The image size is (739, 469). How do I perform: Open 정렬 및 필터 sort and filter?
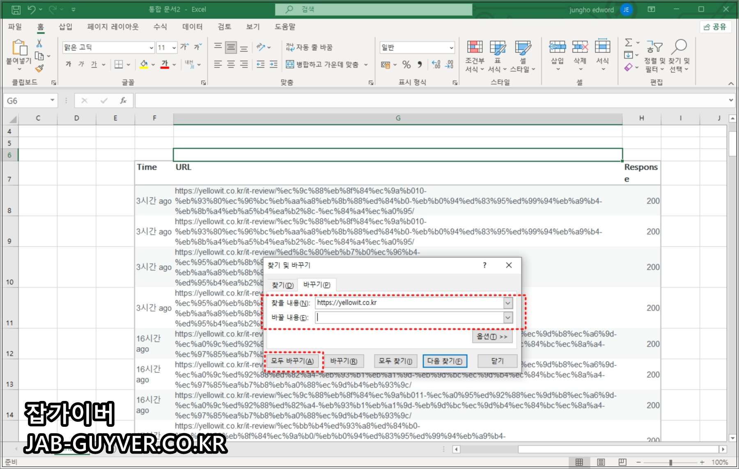pos(654,57)
